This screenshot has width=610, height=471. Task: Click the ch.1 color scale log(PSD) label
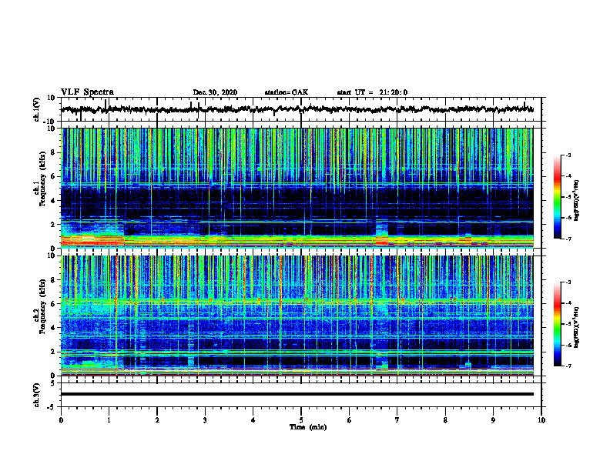coord(577,200)
